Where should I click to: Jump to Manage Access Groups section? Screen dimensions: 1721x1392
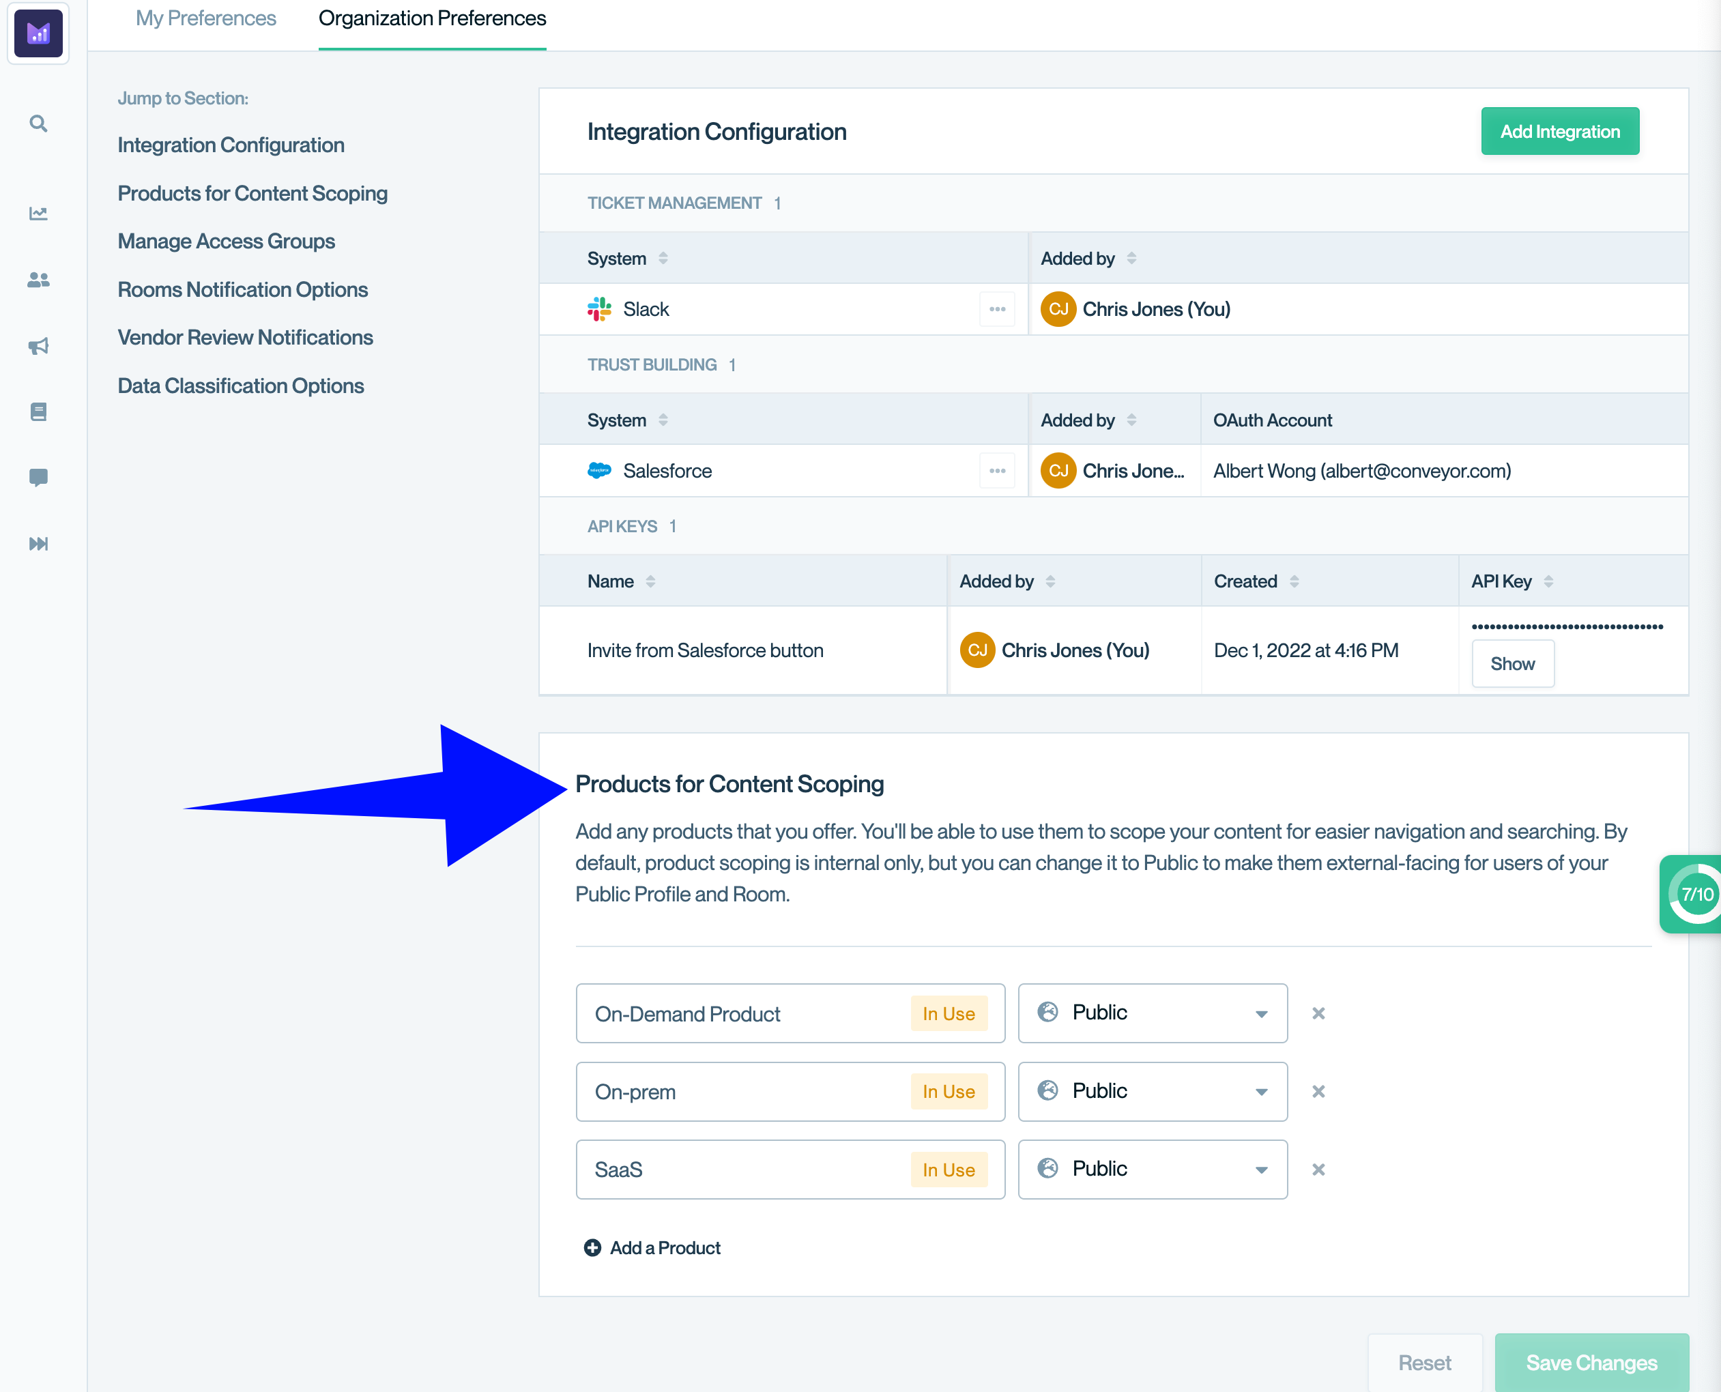click(x=226, y=242)
